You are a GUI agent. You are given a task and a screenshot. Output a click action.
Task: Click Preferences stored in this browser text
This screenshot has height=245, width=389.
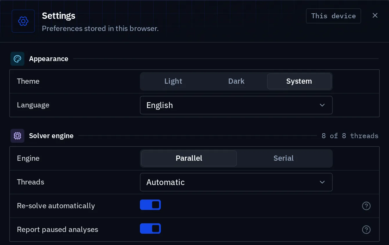point(100,29)
